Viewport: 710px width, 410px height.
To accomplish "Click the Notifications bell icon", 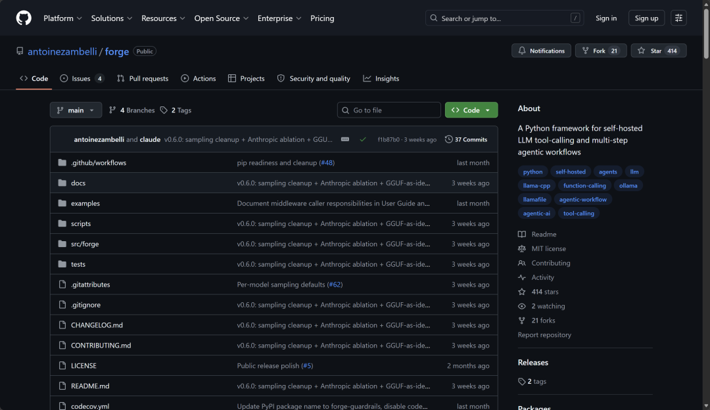I will pos(522,51).
